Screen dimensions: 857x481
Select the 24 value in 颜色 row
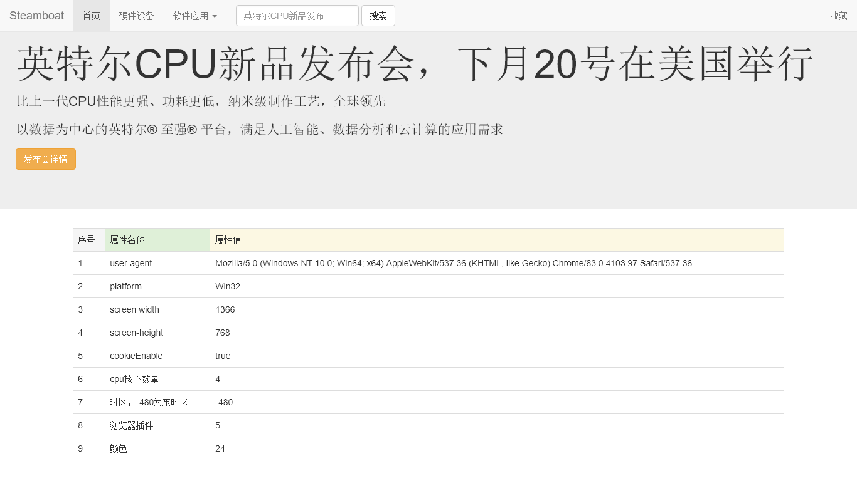[497, 448]
